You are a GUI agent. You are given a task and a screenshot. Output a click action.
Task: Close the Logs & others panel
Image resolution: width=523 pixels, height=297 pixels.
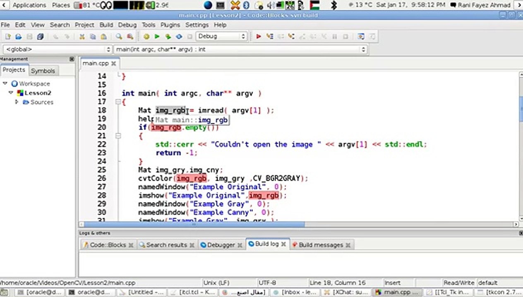coord(521,233)
